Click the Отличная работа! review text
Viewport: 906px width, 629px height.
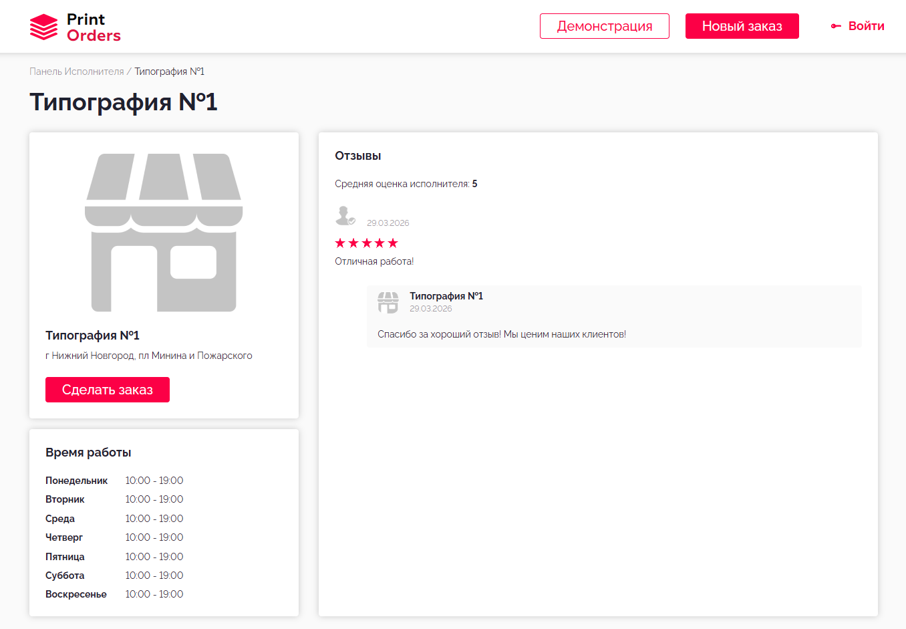374,261
